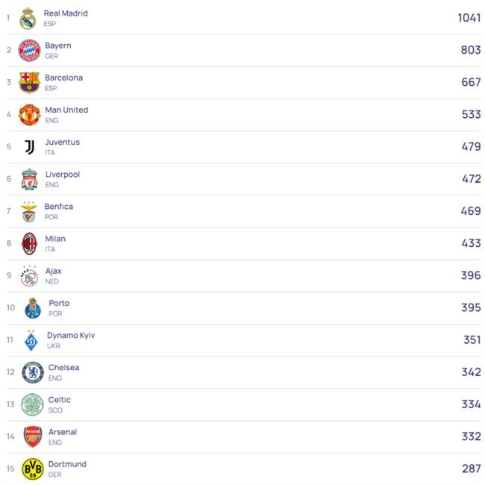
Task: Click the Celtic clover crest
Action: [32, 404]
